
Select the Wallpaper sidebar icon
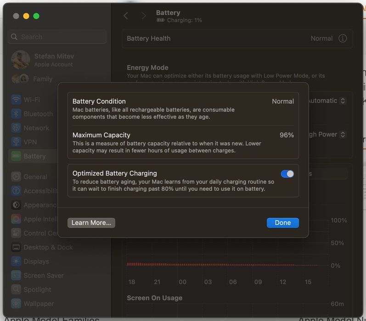(x=16, y=304)
